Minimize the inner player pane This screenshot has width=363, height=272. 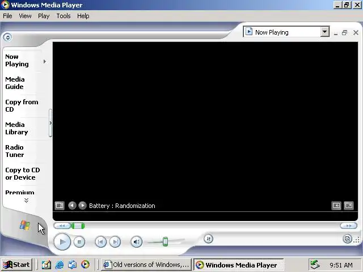click(x=336, y=33)
